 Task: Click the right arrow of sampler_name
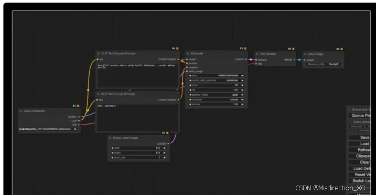pos(242,95)
